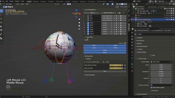175x98 pixels.
Task: Open the Pose Mode dropdown
Action: 9,4
